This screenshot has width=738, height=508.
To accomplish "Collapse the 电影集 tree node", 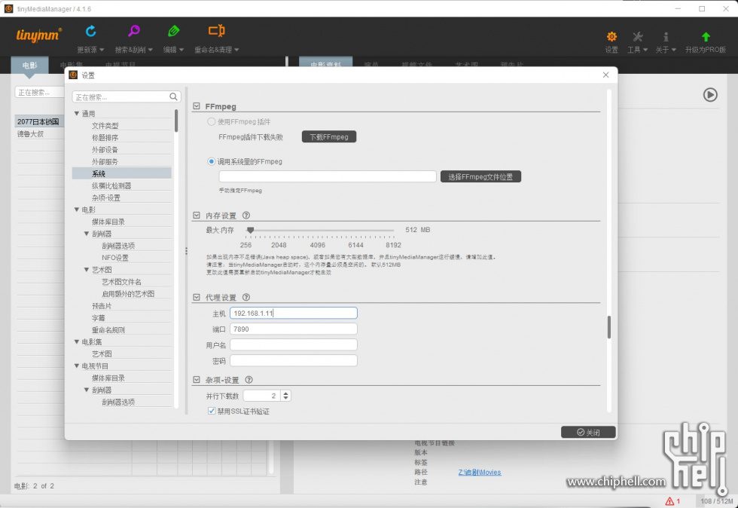I will 76,341.
